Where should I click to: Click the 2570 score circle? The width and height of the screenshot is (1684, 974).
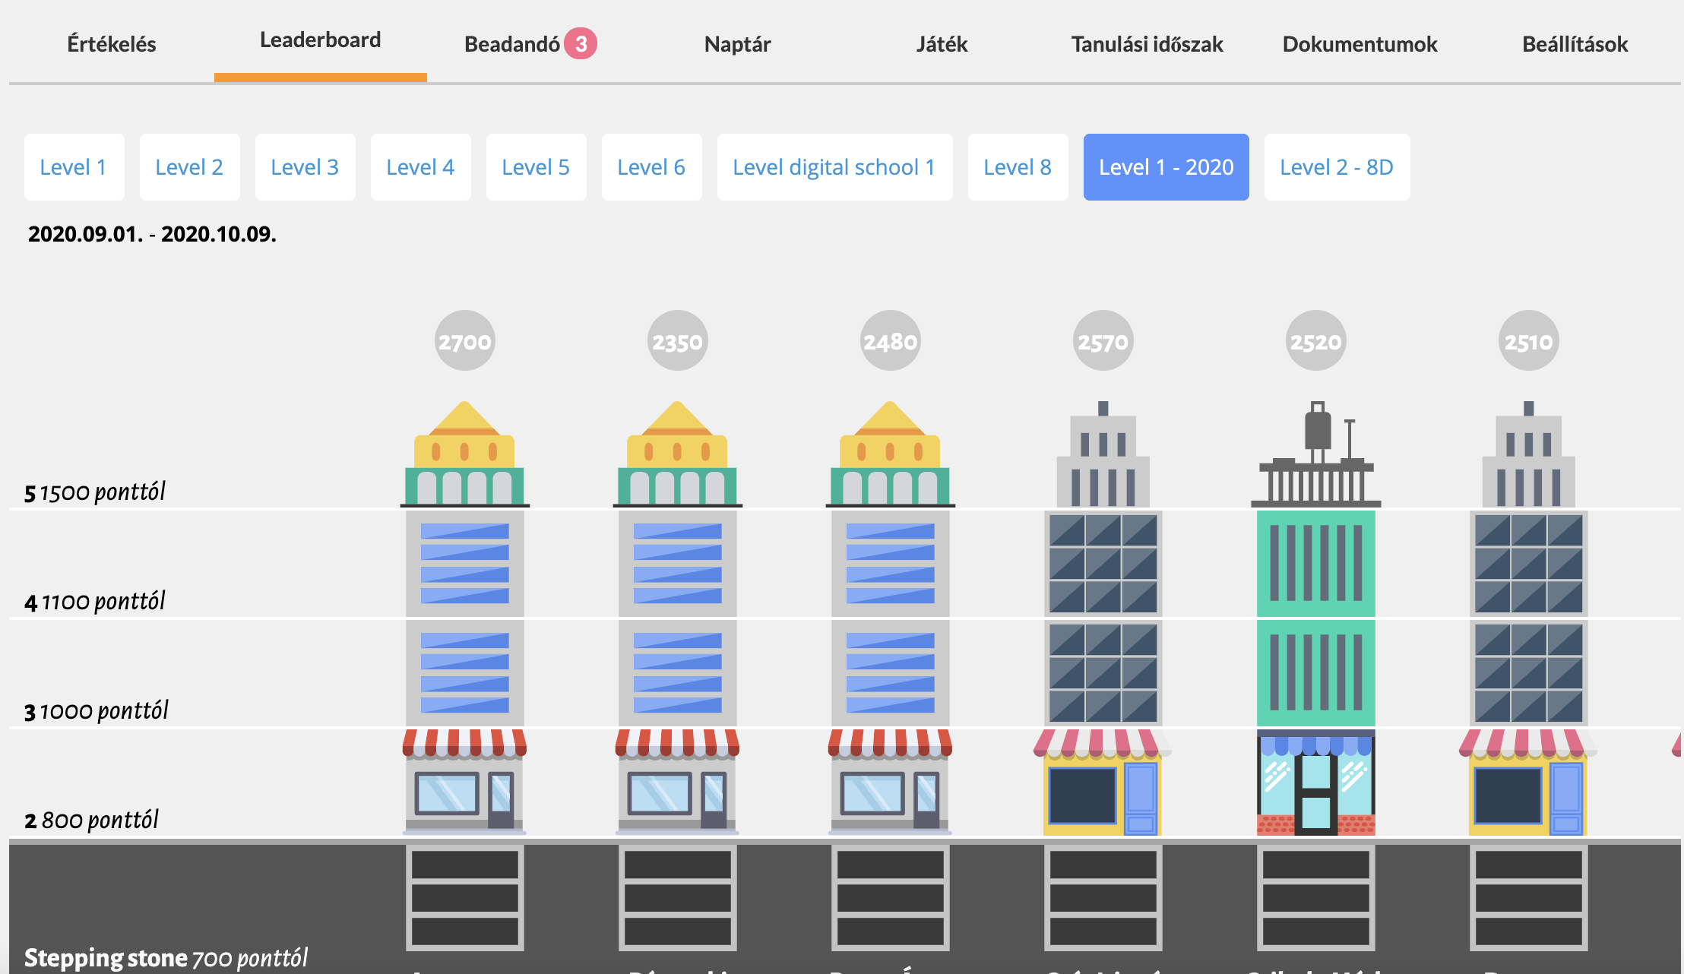point(1103,341)
